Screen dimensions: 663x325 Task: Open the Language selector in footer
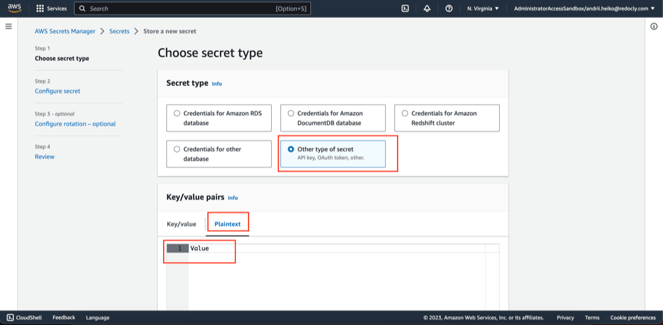click(x=97, y=318)
